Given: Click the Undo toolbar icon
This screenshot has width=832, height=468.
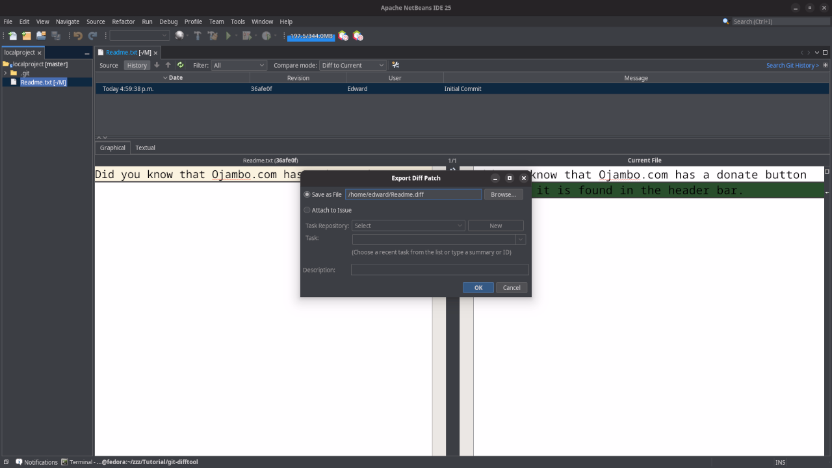Looking at the screenshot, I should (78, 36).
